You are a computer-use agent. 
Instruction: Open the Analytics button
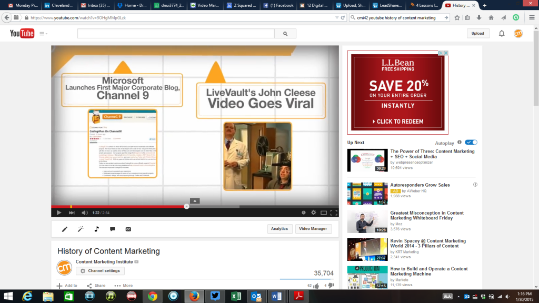tap(280, 229)
